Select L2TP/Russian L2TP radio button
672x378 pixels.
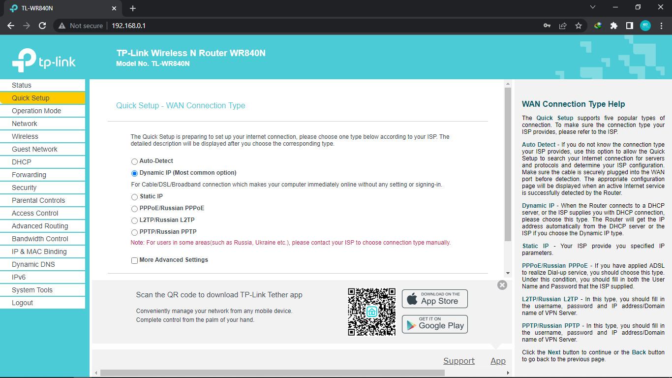click(134, 220)
